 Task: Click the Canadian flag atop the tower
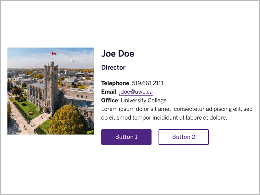(54, 54)
